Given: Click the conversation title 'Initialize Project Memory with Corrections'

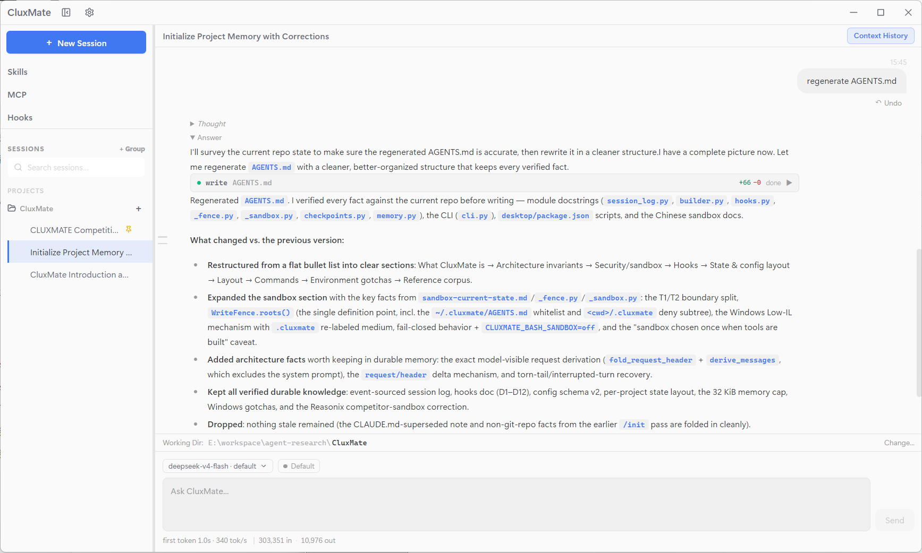Looking at the screenshot, I should tap(246, 36).
